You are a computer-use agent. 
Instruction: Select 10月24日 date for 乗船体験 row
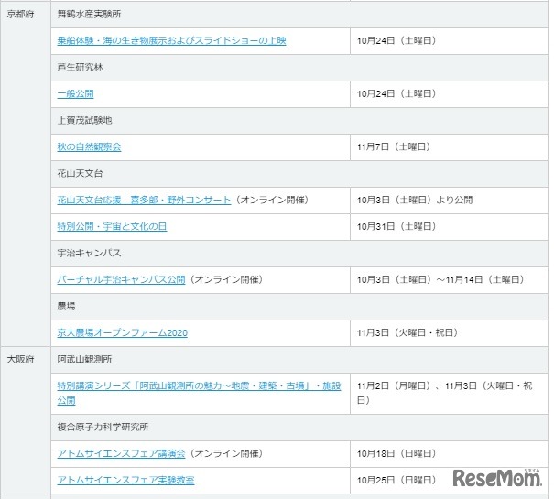396,40
